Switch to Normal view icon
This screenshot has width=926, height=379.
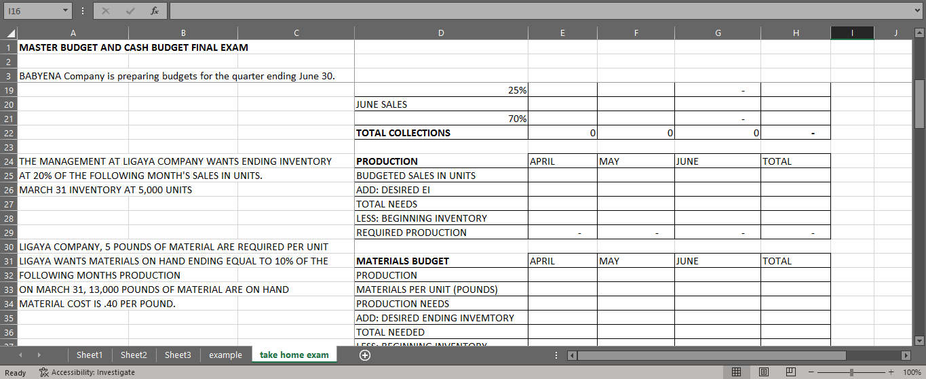tap(736, 372)
